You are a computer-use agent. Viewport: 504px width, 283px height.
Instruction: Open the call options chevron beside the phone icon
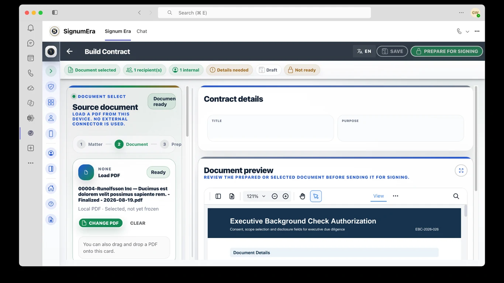tap(467, 32)
